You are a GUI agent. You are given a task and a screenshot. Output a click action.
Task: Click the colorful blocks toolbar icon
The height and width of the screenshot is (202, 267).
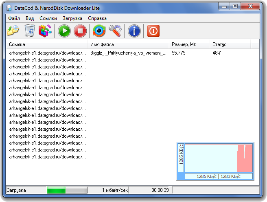tap(45, 31)
